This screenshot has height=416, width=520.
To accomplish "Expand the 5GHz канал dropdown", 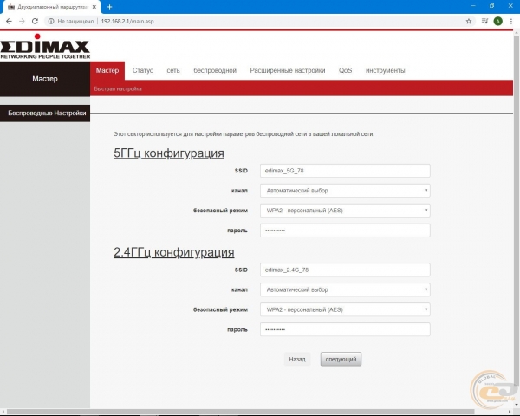I will pyautogui.click(x=345, y=191).
